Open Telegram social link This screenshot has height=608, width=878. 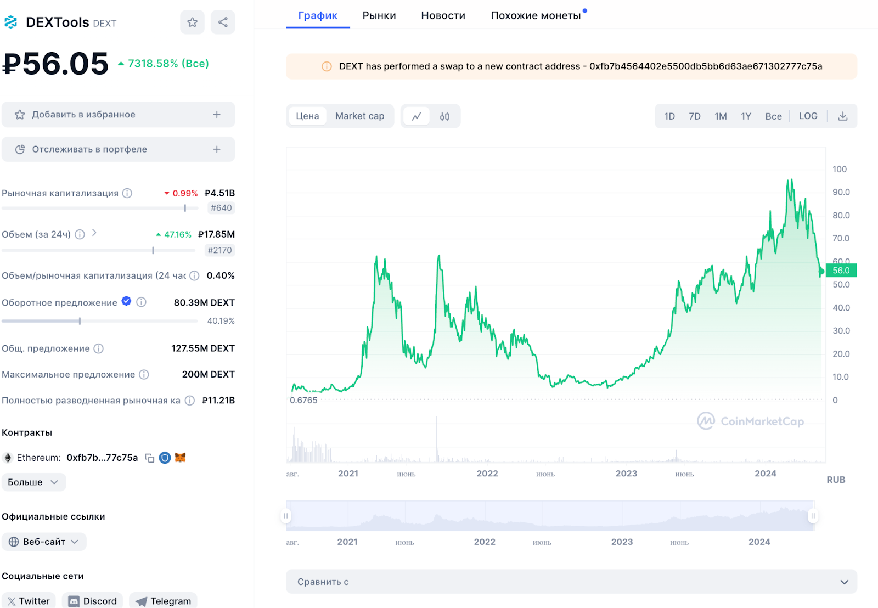163,601
